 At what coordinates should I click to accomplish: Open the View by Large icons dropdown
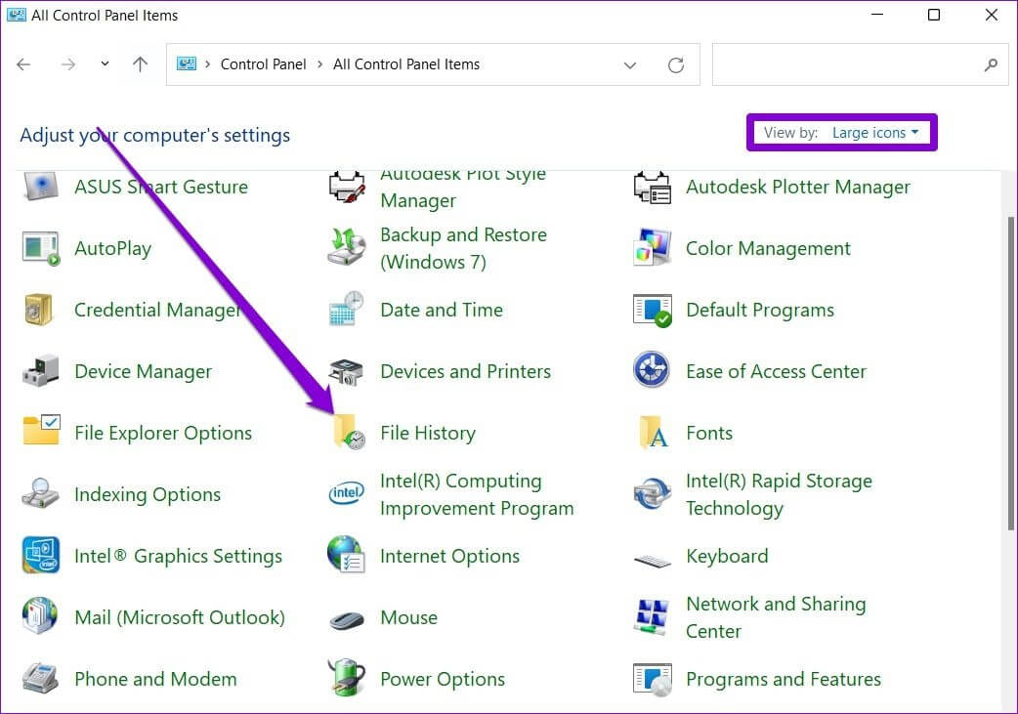875,133
